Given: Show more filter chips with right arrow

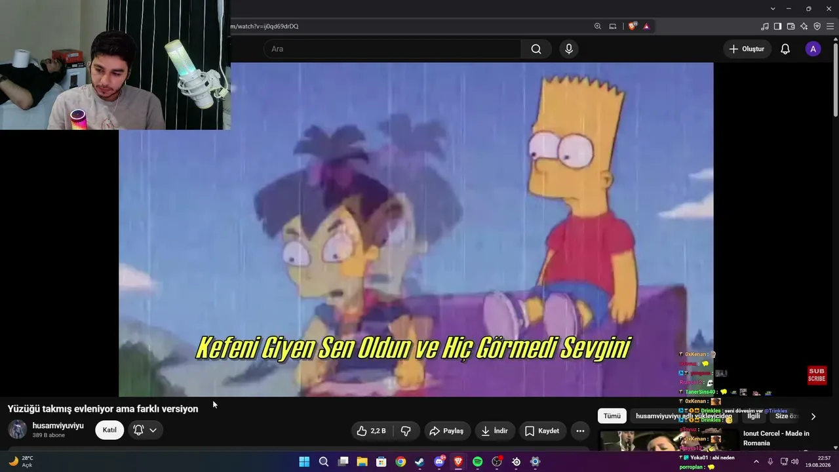Looking at the screenshot, I should point(813,416).
